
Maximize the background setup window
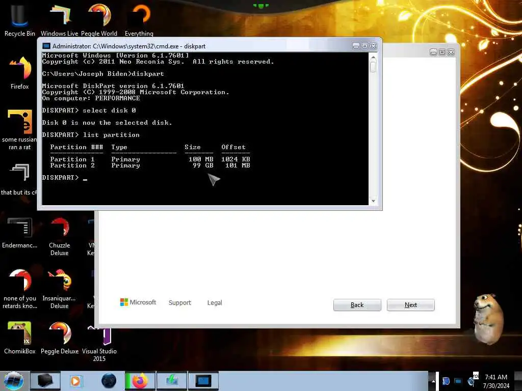pyautogui.click(x=442, y=52)
